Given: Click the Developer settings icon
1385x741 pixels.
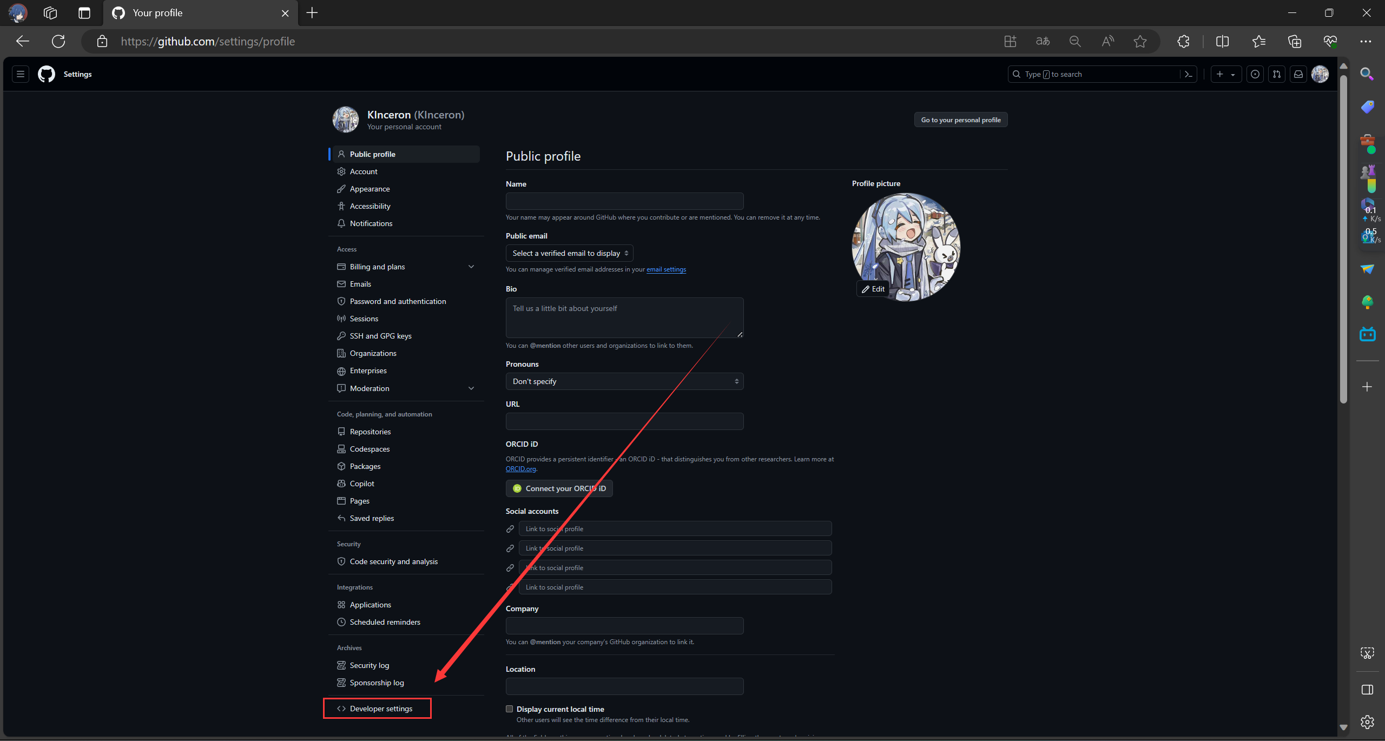Looking at the screenshot, I should (340, 709).
